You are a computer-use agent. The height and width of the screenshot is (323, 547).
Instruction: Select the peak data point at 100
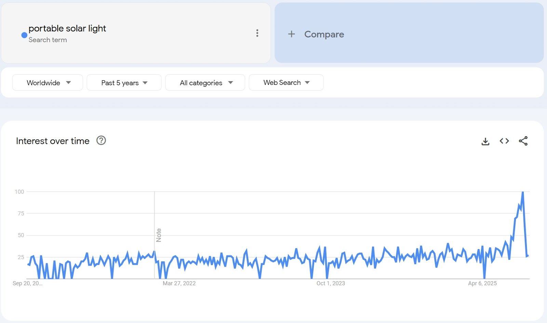(x=522, y=192)
